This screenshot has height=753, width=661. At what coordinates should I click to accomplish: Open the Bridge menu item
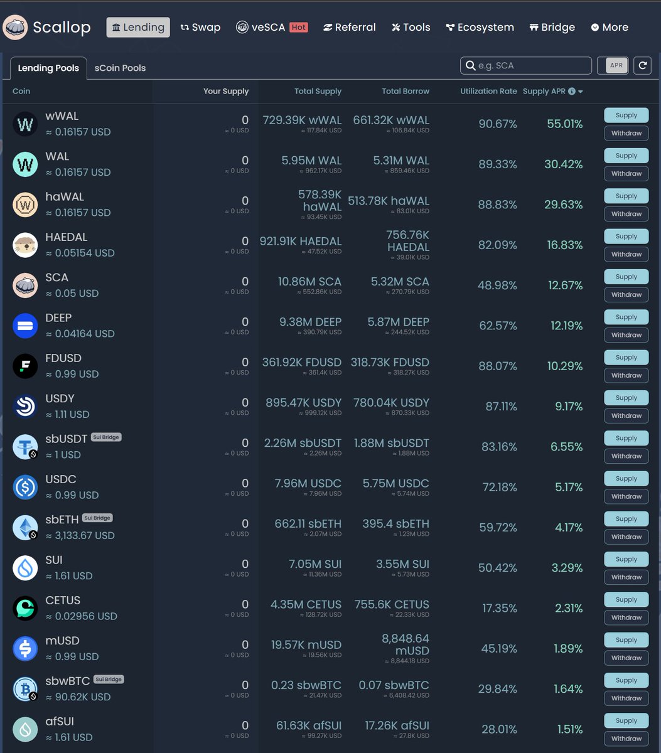(552, 28)
